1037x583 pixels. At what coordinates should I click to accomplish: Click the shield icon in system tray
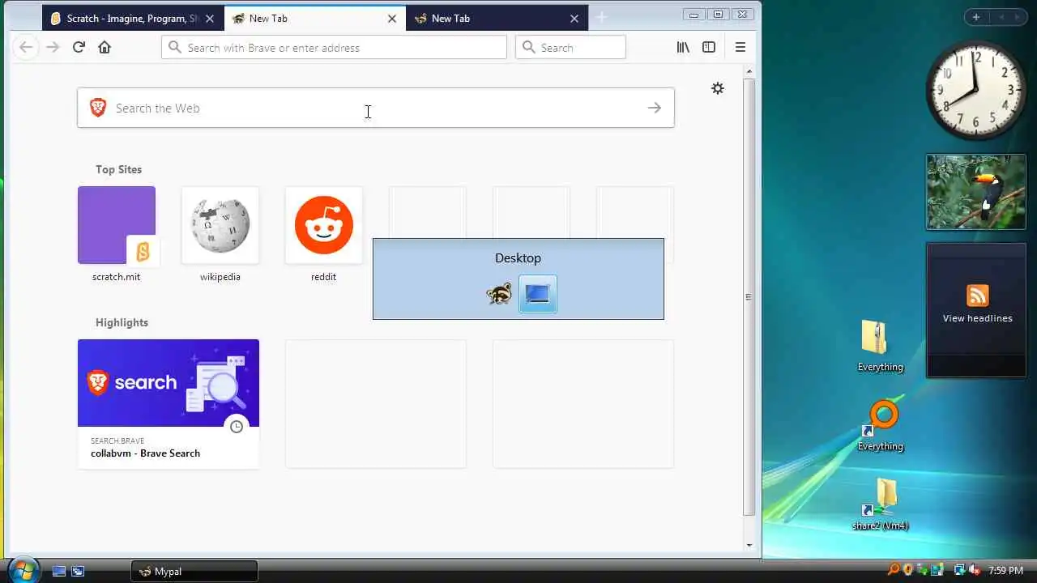click(x=908, y=570)
